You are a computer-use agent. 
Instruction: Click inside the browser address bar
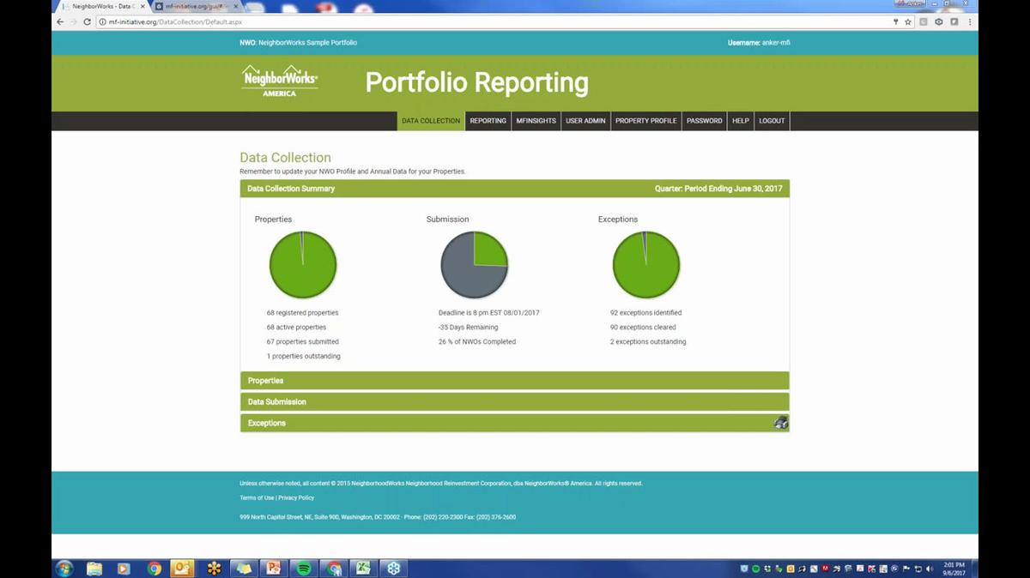point(343,21)
